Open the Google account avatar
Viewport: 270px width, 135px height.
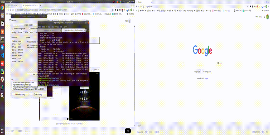pos(268,17)
